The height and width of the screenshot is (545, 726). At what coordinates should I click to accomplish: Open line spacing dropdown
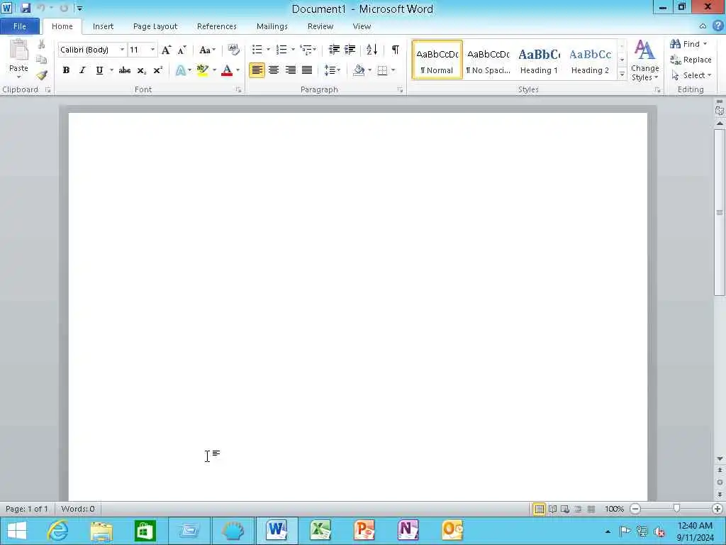click(x=332, y=70)
